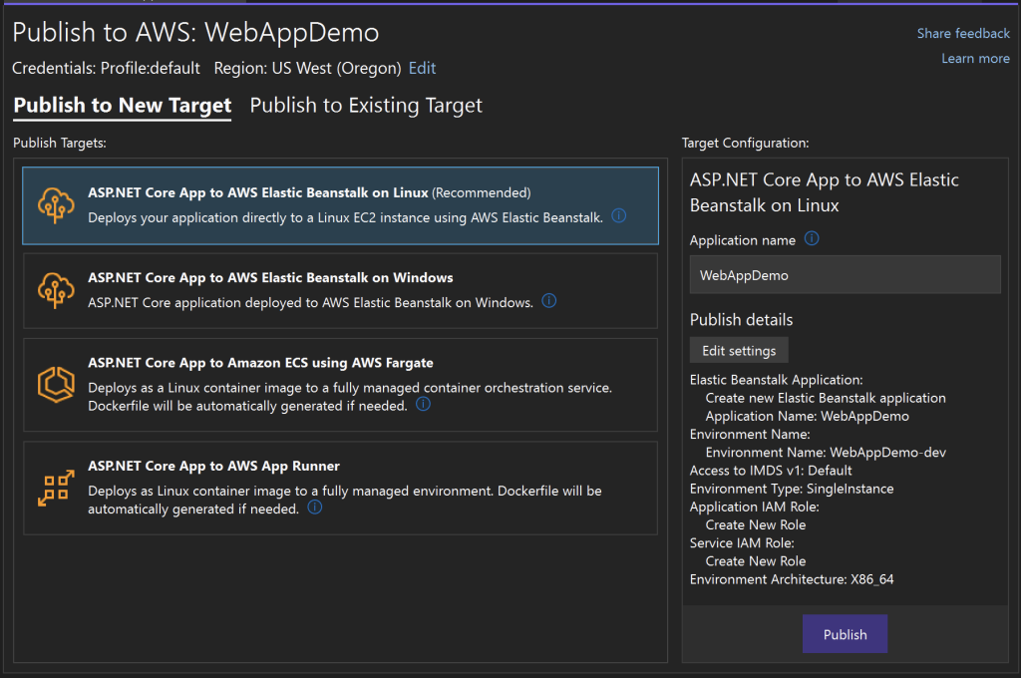Image resolution: width=1021 pixels, height=678 pixels.
Task: Click the Learn more link
Action: click(x=975, y=58)
